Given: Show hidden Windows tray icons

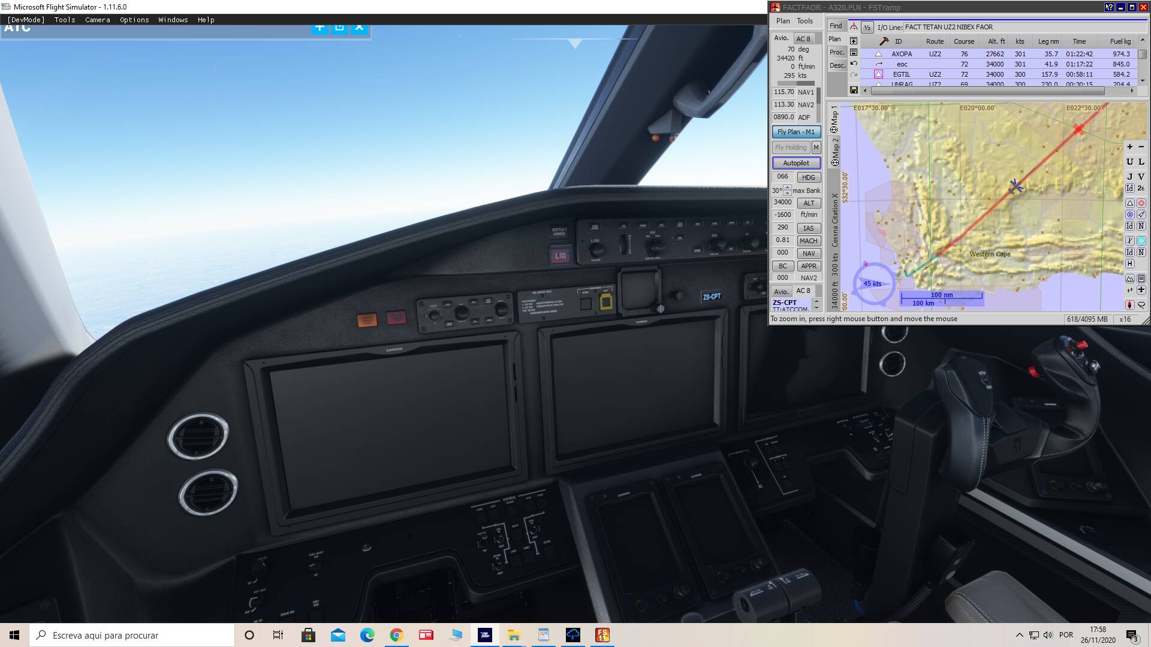Looking at the screenshot, I should (x=1019, y=635).
